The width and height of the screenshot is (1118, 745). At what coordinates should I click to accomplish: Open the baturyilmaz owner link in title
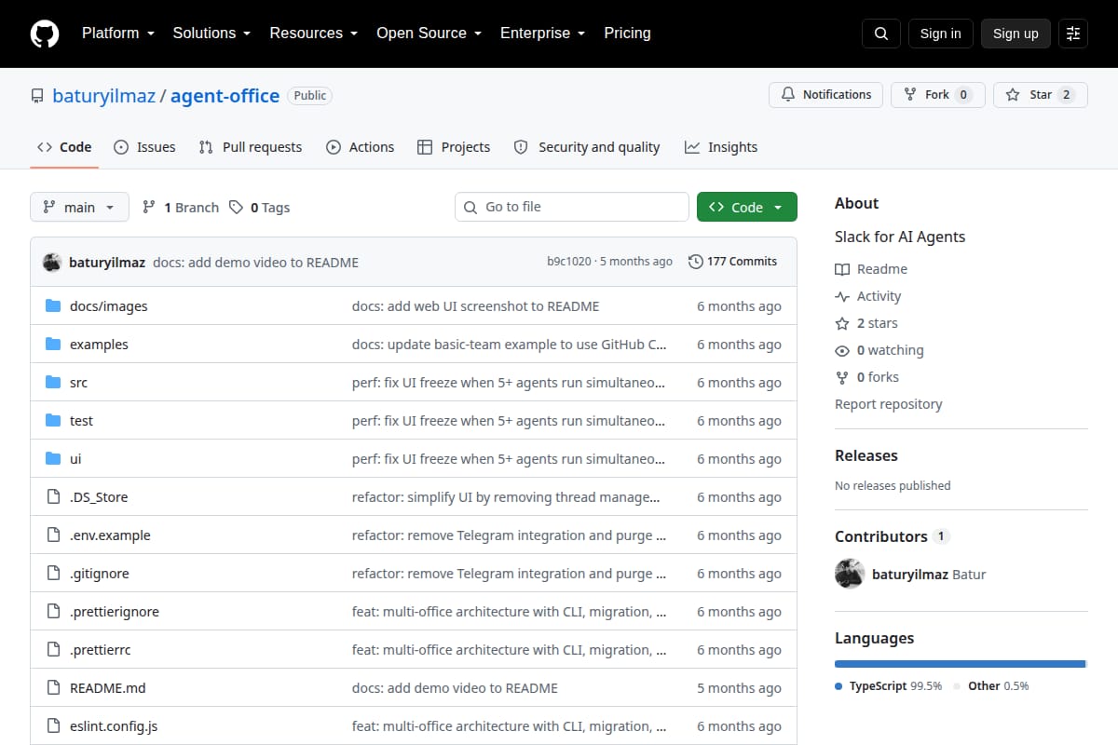pyautogui.click(x=104, y=95)
